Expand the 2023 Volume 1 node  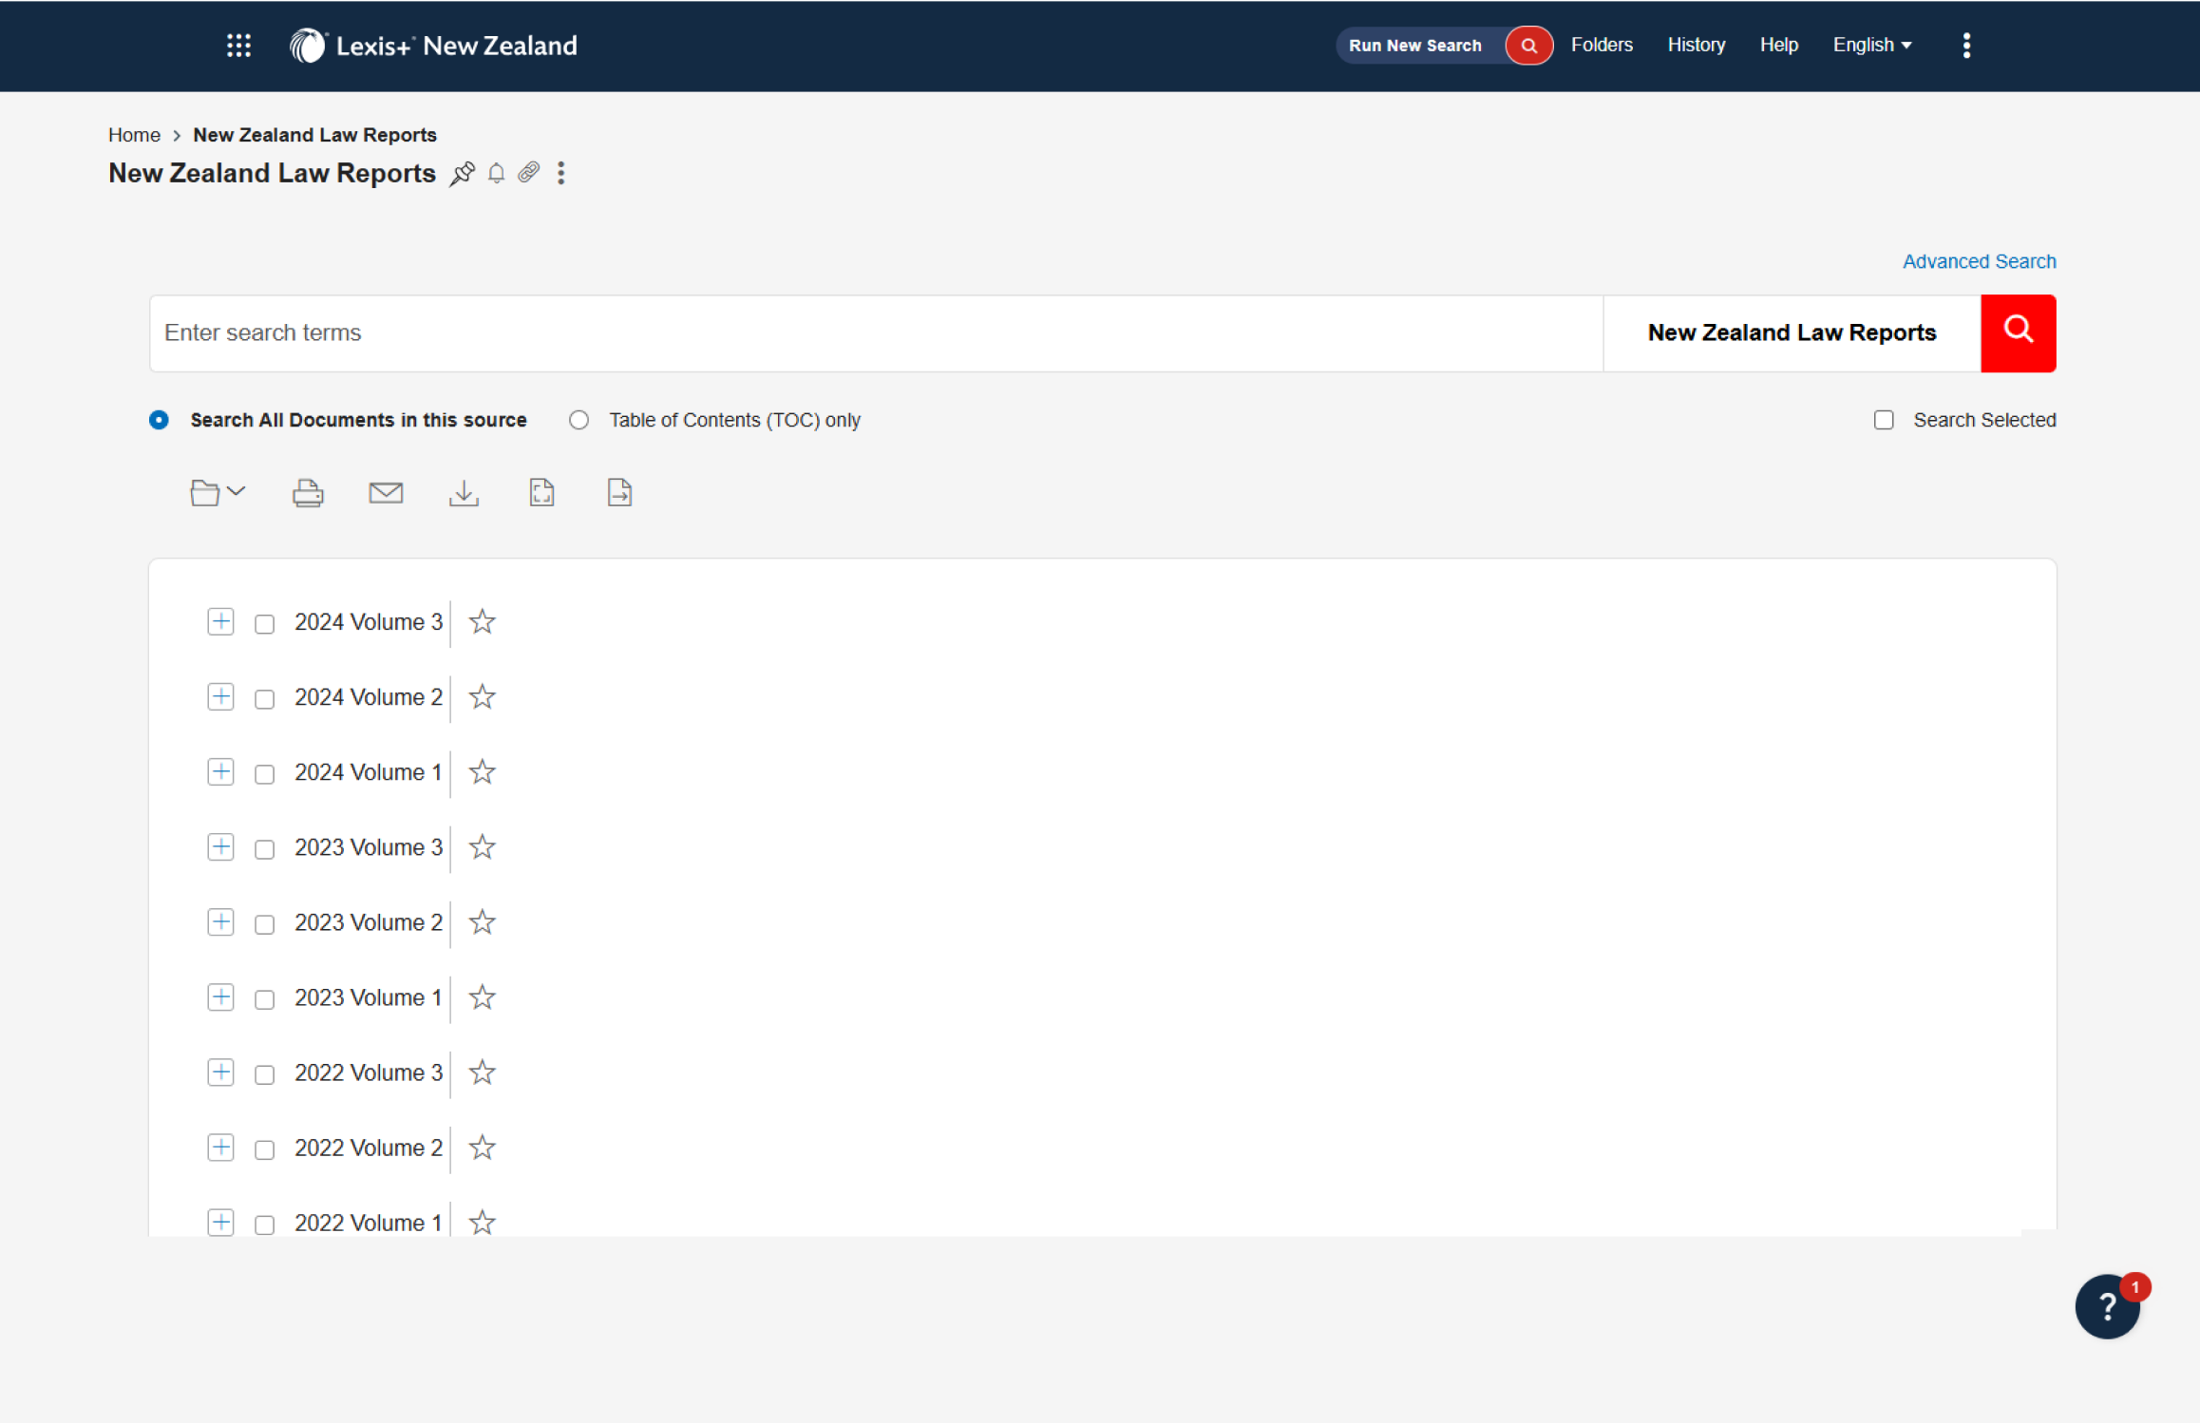pos(220,996)
